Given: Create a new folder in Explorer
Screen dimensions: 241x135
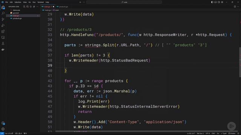Looking at the screenshot, I should click(27, 7).
